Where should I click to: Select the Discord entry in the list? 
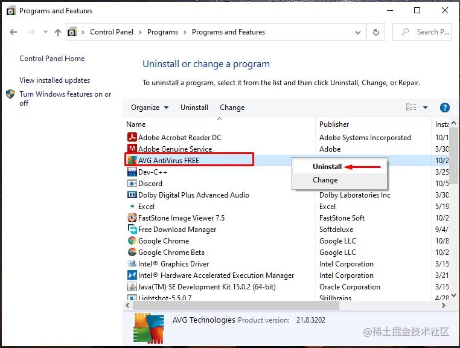(150, 184)
